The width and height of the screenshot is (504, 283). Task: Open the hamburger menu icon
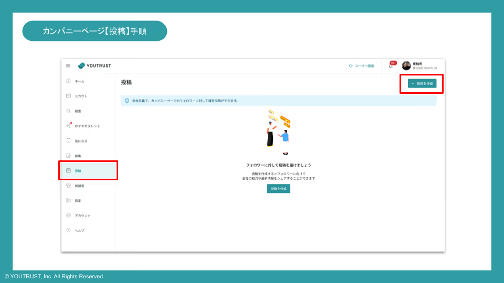pos(68,66)
